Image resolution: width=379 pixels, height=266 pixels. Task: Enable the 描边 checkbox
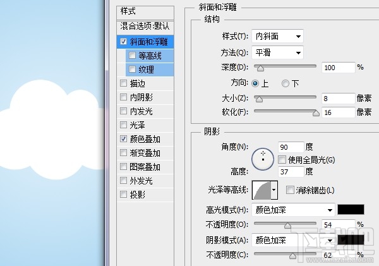pos(124,83)
